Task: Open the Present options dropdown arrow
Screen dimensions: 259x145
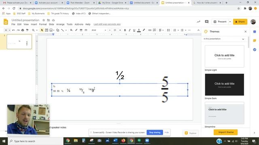Action: pyautogui.click(x=230, y=22)
